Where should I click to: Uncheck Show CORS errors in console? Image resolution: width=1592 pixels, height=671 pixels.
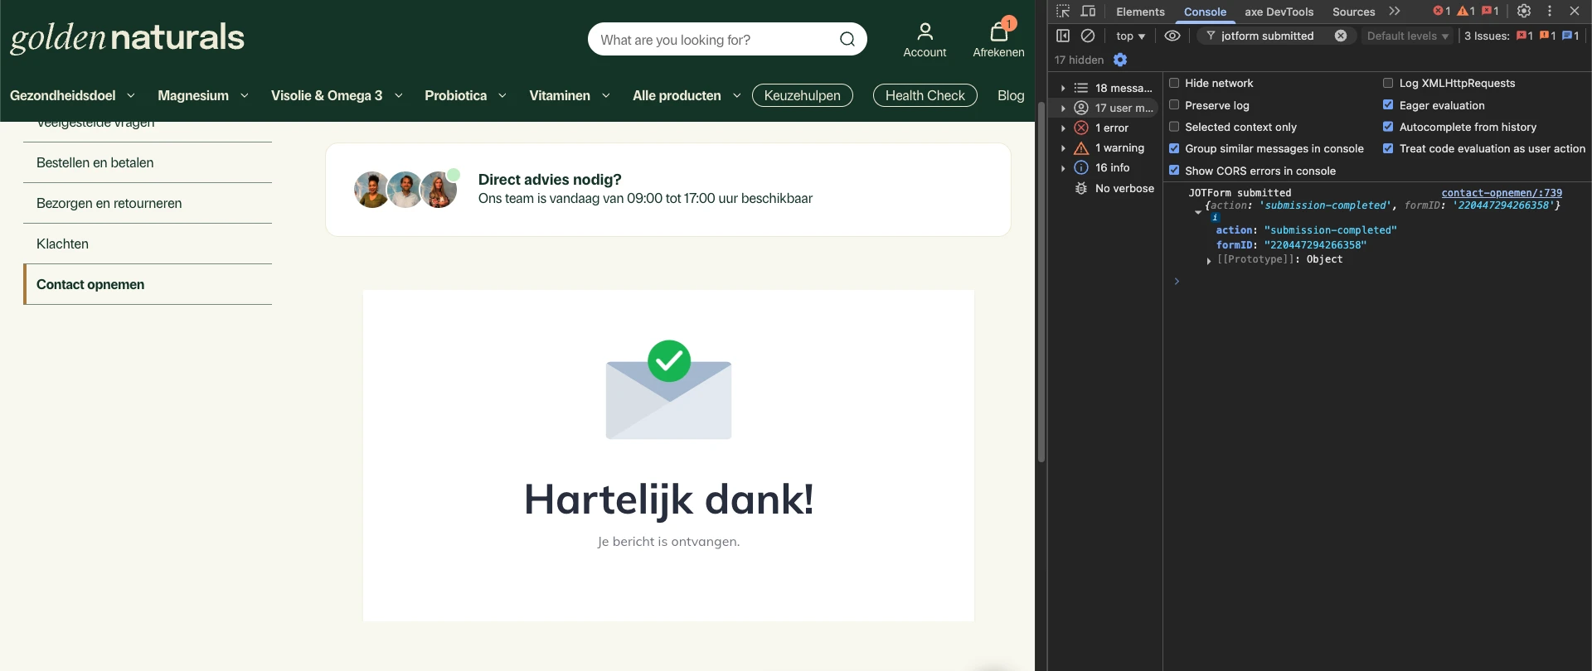coord(1174,170)
